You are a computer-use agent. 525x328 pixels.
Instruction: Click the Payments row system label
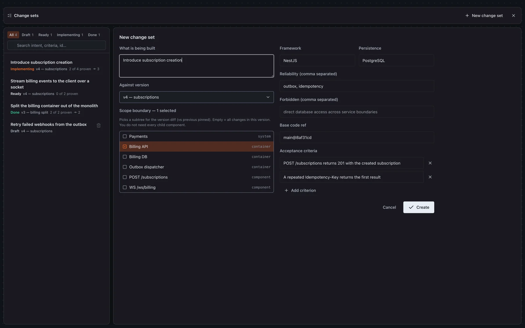coord(264,136)
